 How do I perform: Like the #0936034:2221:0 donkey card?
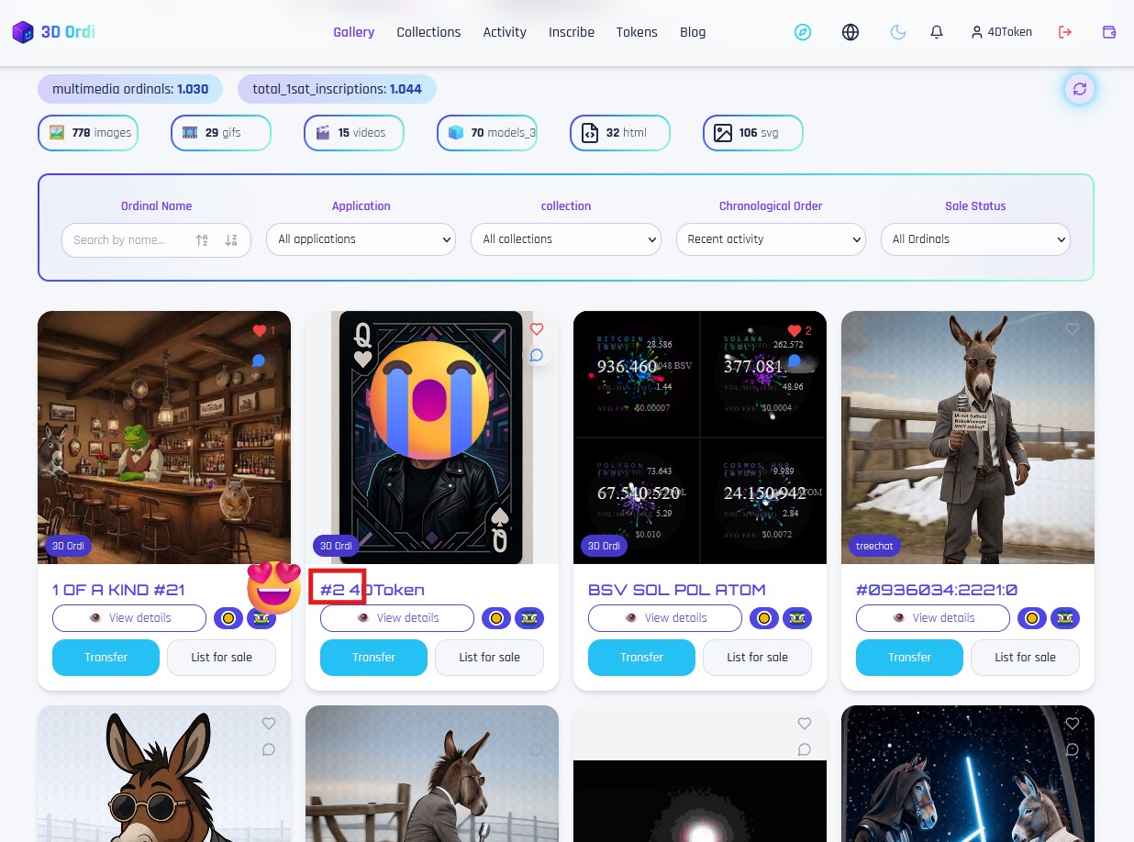(x=1073, y=329)
